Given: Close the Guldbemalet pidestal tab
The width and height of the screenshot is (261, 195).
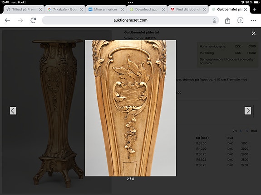Looking at the screenshot, I should tap(246, 10).
